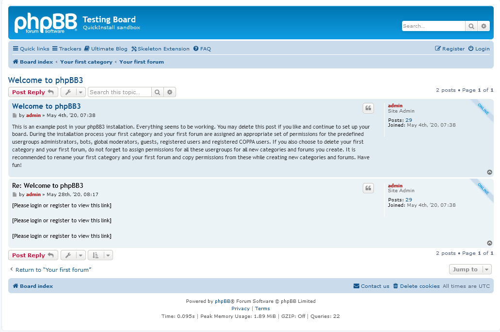Viewport: 500px width, 332px height.
Task: Open admin author link in reply byline
Action: pyautogui.click(x=33, y=195)
